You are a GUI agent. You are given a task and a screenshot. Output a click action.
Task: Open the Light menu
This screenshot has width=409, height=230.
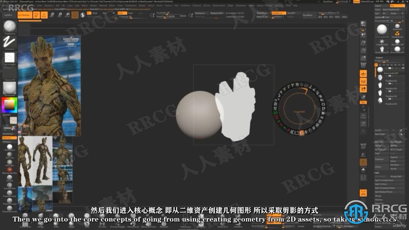click(x=77, y=6)
